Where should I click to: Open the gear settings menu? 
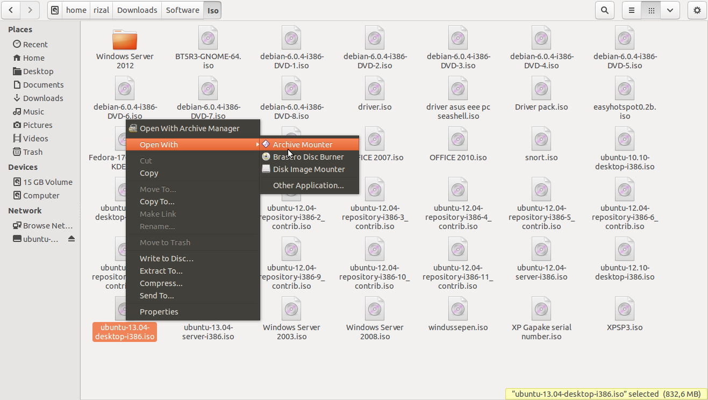(697, 10)
